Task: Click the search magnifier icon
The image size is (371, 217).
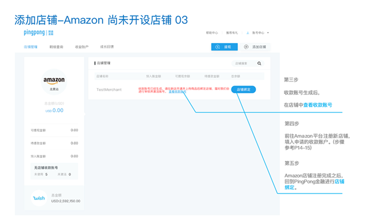Action: click(x=259, y=63)
